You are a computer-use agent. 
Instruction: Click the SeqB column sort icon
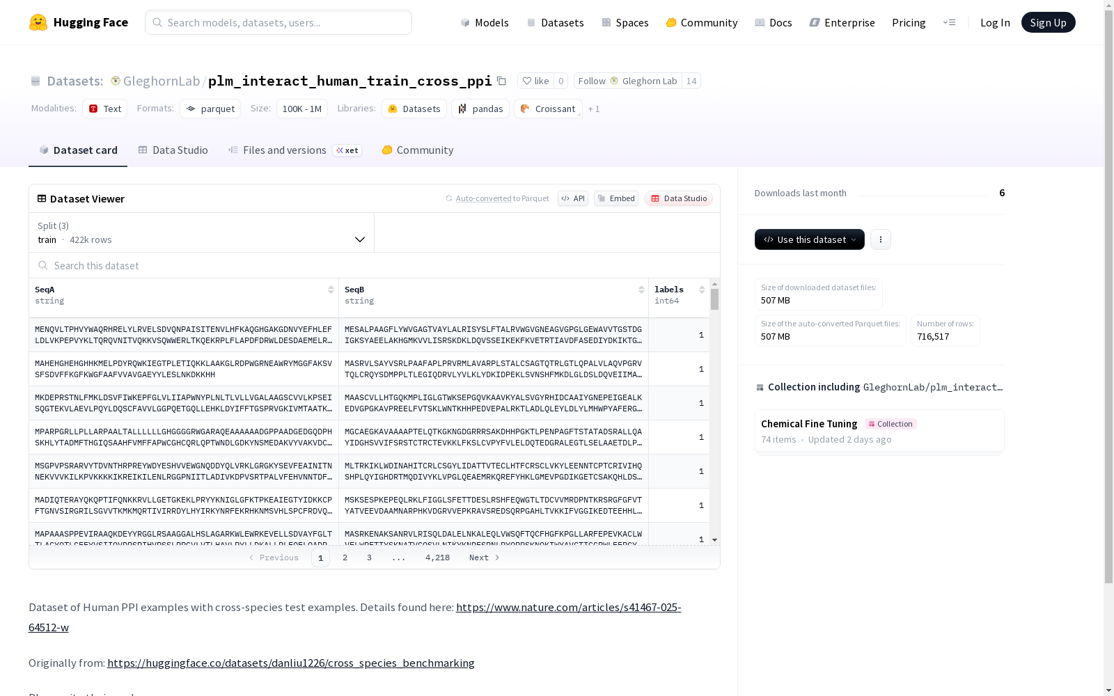(x=641, y=290)
